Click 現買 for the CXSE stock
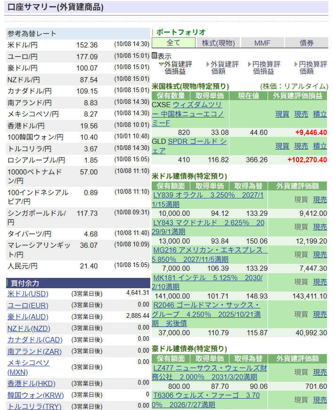 pos(282,114)
